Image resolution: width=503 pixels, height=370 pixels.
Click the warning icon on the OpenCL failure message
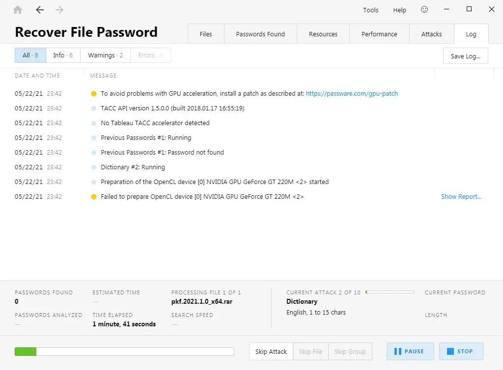click(x=93, y=196)
